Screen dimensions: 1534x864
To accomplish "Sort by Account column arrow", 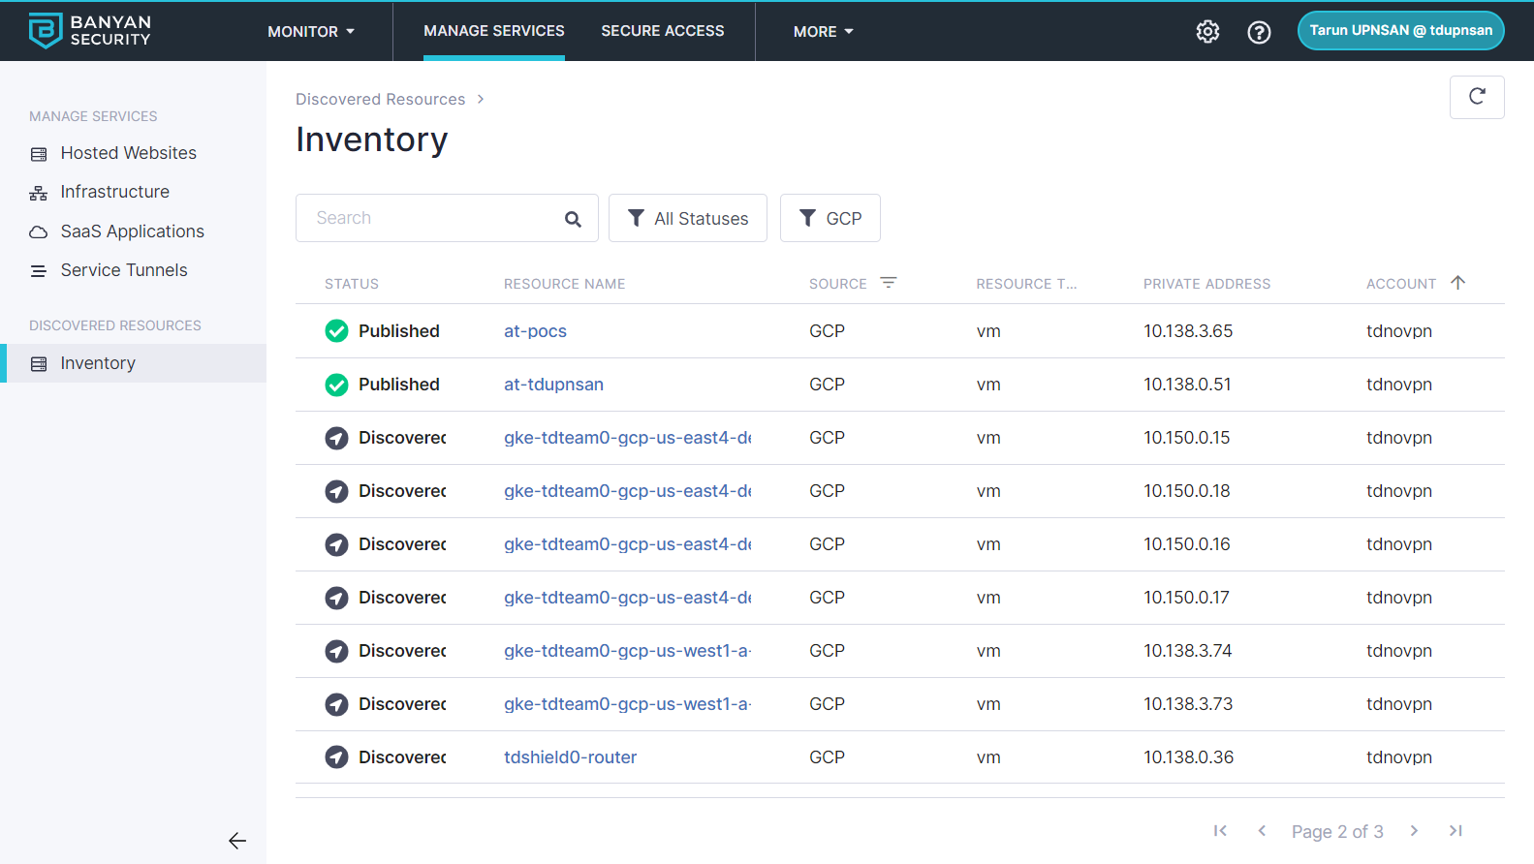I will click(x=1457, y=283).
